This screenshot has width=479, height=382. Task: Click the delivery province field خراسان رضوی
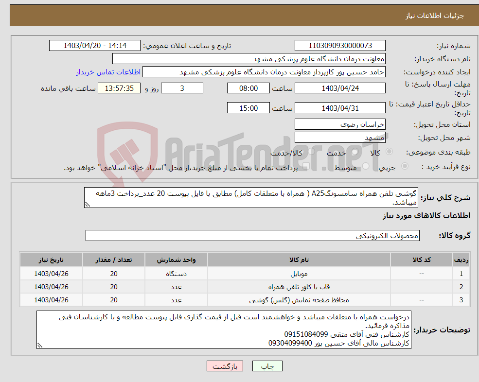tap(340, 124)
